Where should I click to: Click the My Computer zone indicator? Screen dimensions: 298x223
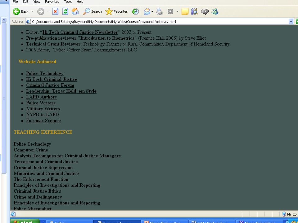[x=290, y=214]
